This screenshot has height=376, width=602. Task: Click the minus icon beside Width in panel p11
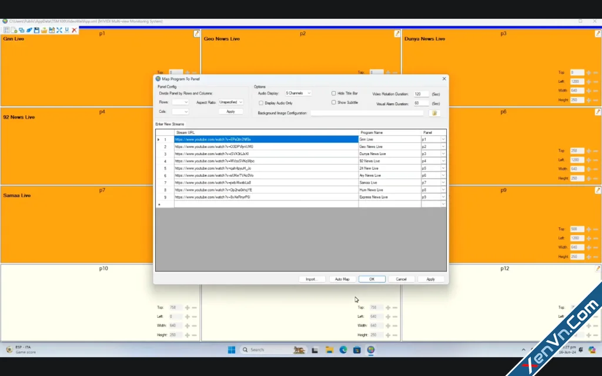(395, 325)
